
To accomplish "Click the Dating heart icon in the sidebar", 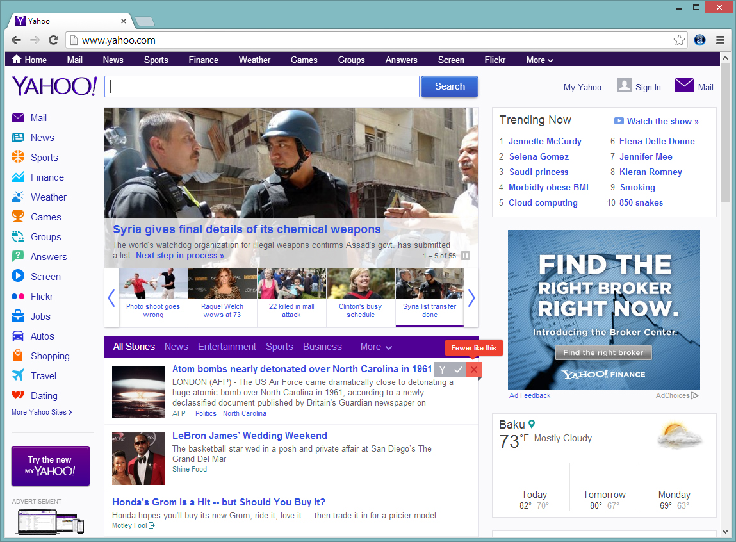I will pyautogui.click(x=18, y=395).
